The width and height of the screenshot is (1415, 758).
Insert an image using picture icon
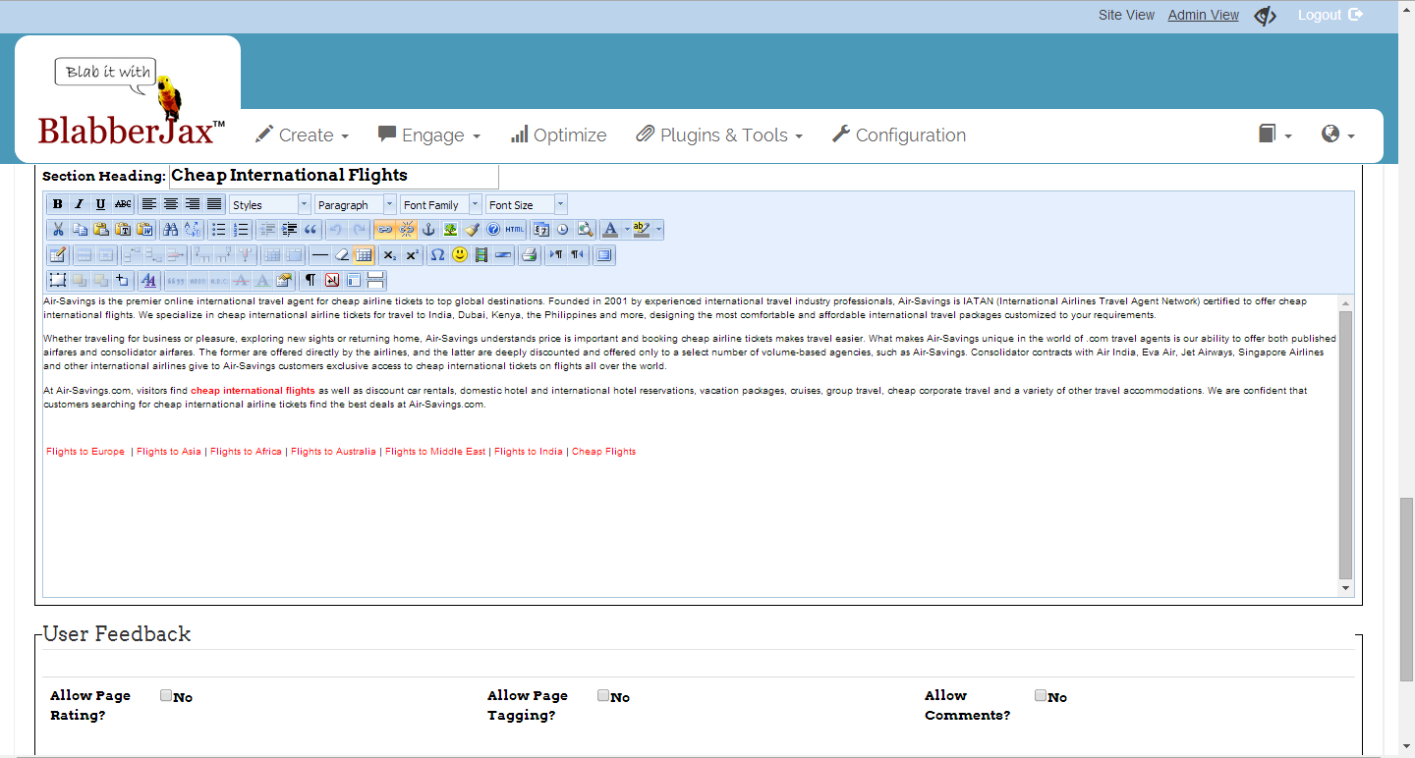(450, 230)
